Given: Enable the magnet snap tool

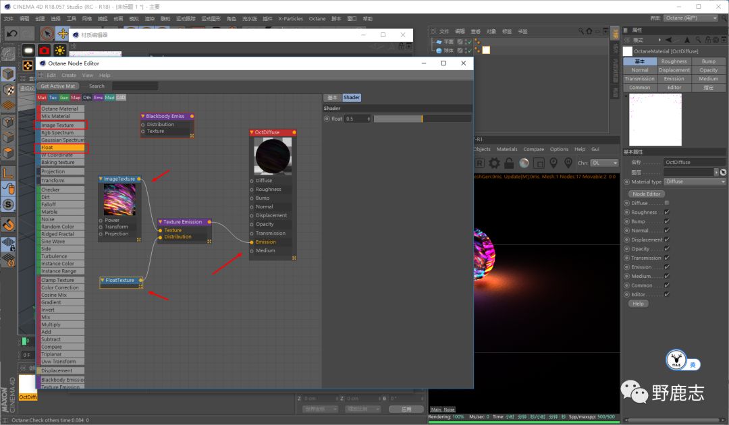Looking at the screenshot, I should click(8, 224).
